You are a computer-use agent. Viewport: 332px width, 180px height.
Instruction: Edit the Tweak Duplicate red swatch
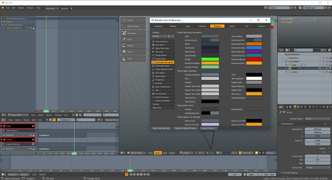click(x=254, y=59)
